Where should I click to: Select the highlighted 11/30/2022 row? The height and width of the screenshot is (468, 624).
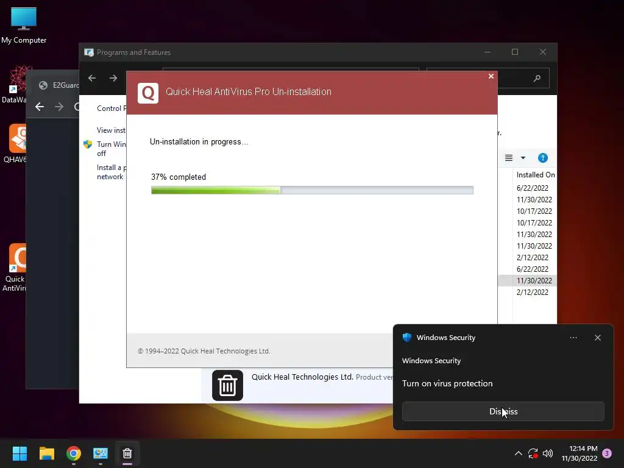pos(527,280)
